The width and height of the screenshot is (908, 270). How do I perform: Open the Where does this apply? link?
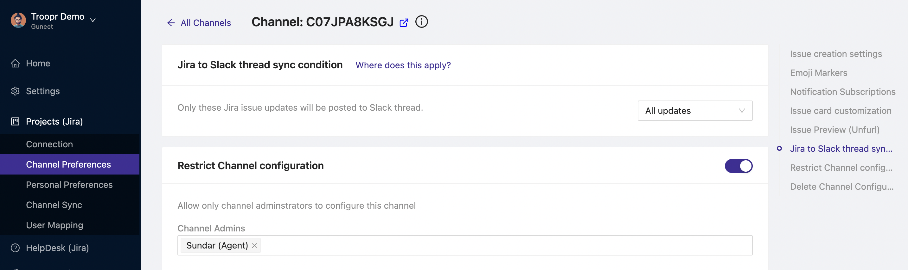pos(403,65)
